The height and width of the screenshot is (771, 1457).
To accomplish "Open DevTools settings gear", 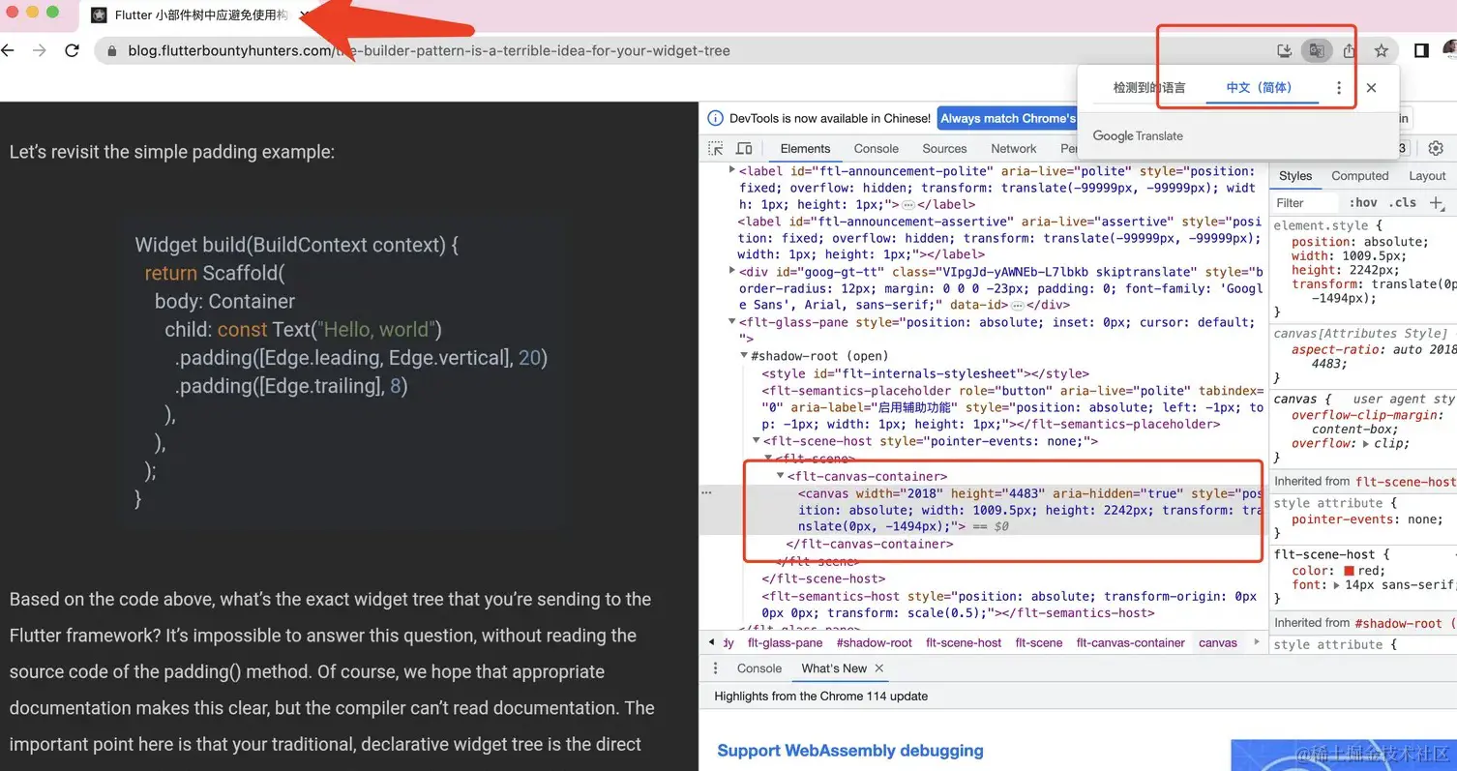I will (1436, 148).
